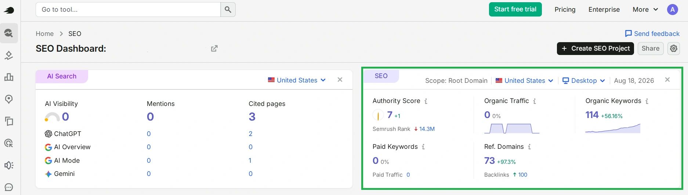Click the magnifier search button
The height and width of the screenshot is (195, 688).
(x=228, y=10)
